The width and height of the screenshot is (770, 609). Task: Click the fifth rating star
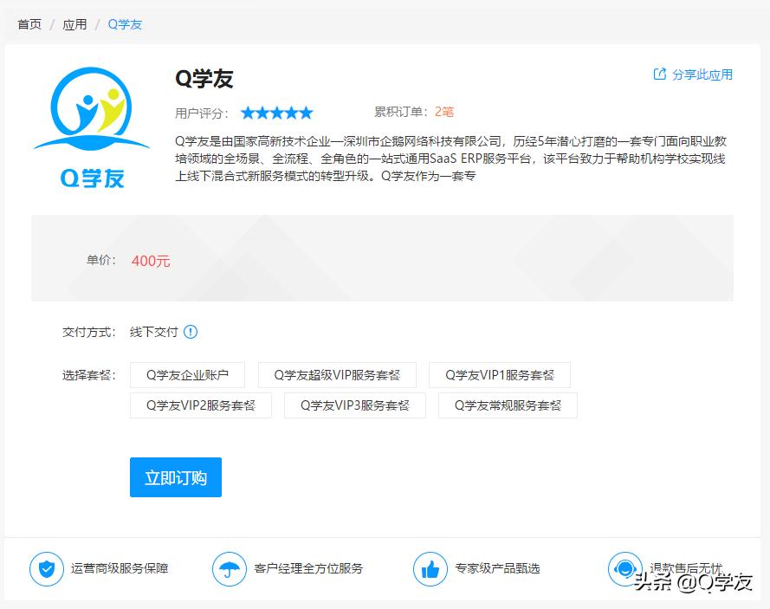point(304,112)
